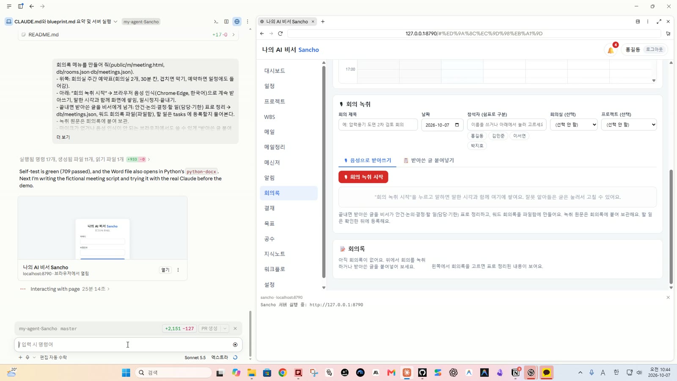The image size is (677, 381).
Task: Open Chrome from the taskbar
Action: [283, 373]
